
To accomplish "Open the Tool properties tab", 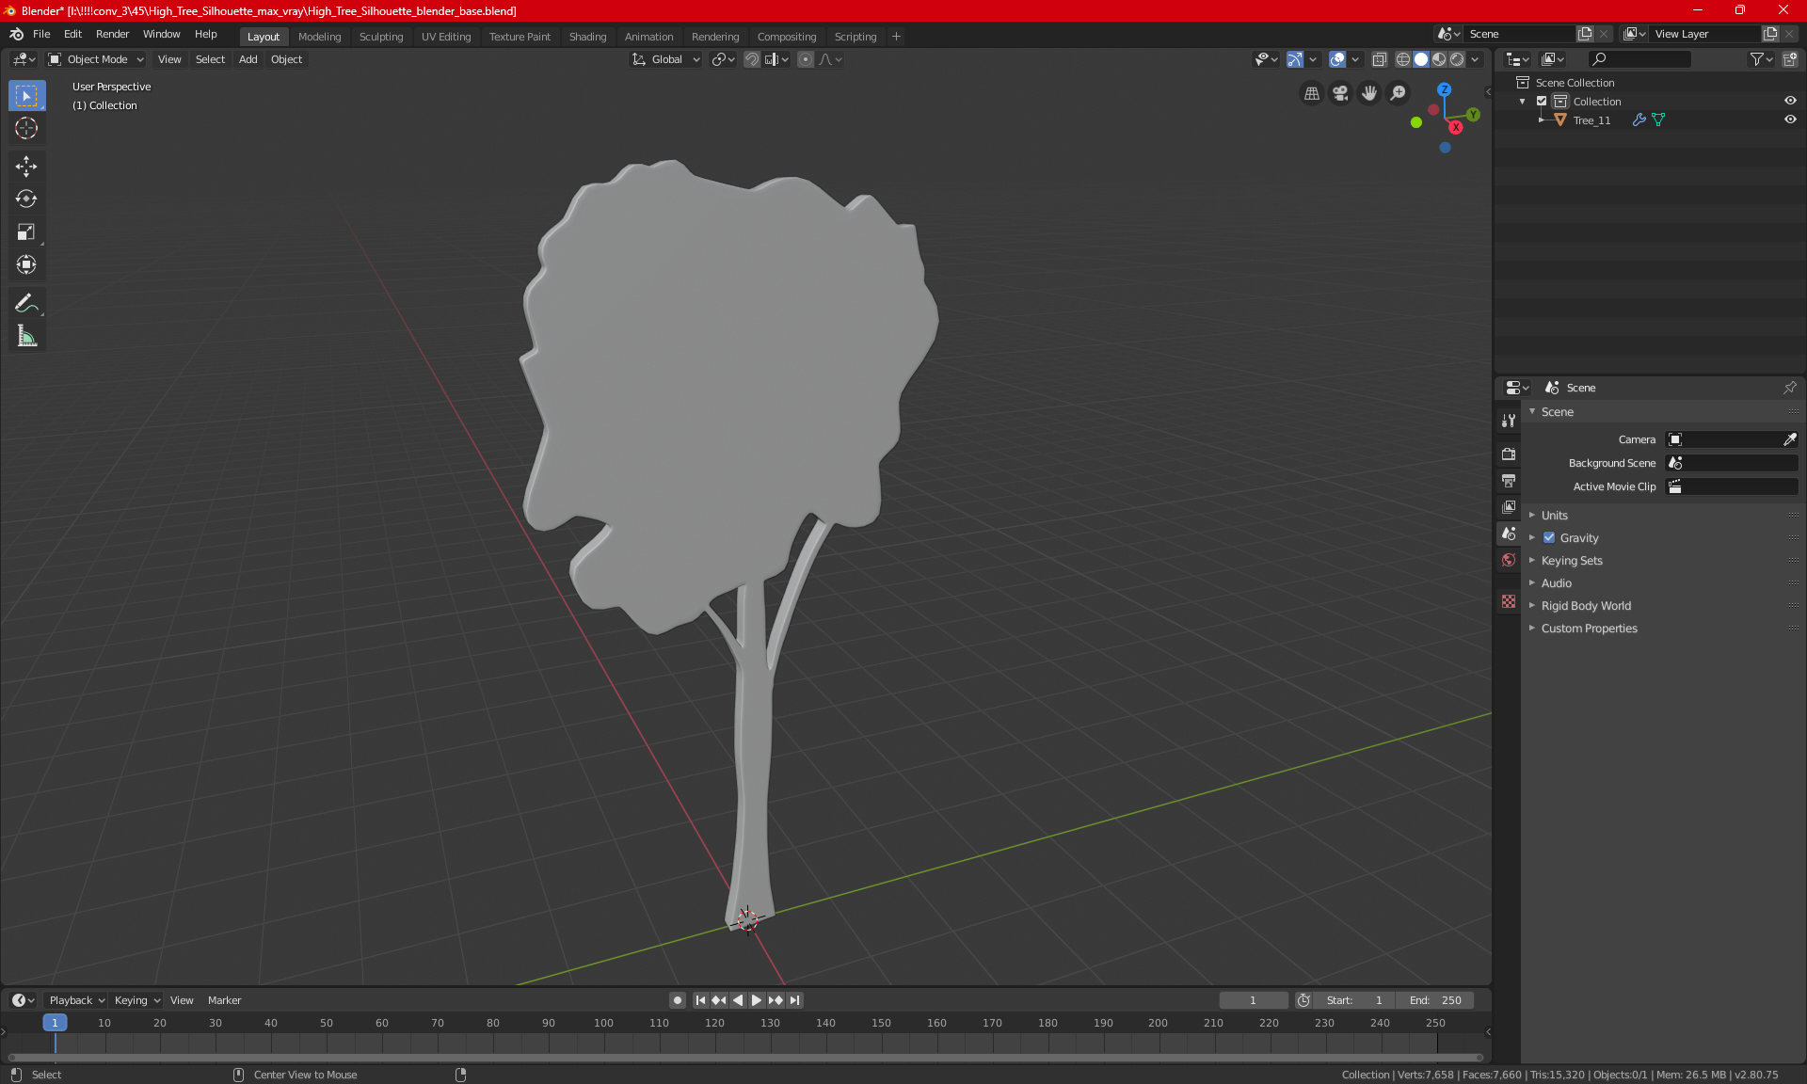I will tap(1509, 421).
